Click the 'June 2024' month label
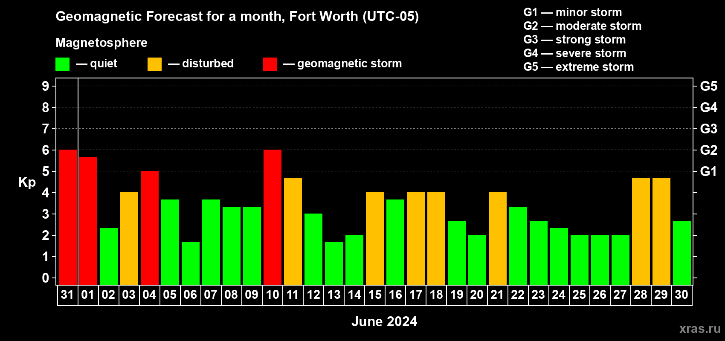This screenshot has height=341, width=725. (384, 321)
